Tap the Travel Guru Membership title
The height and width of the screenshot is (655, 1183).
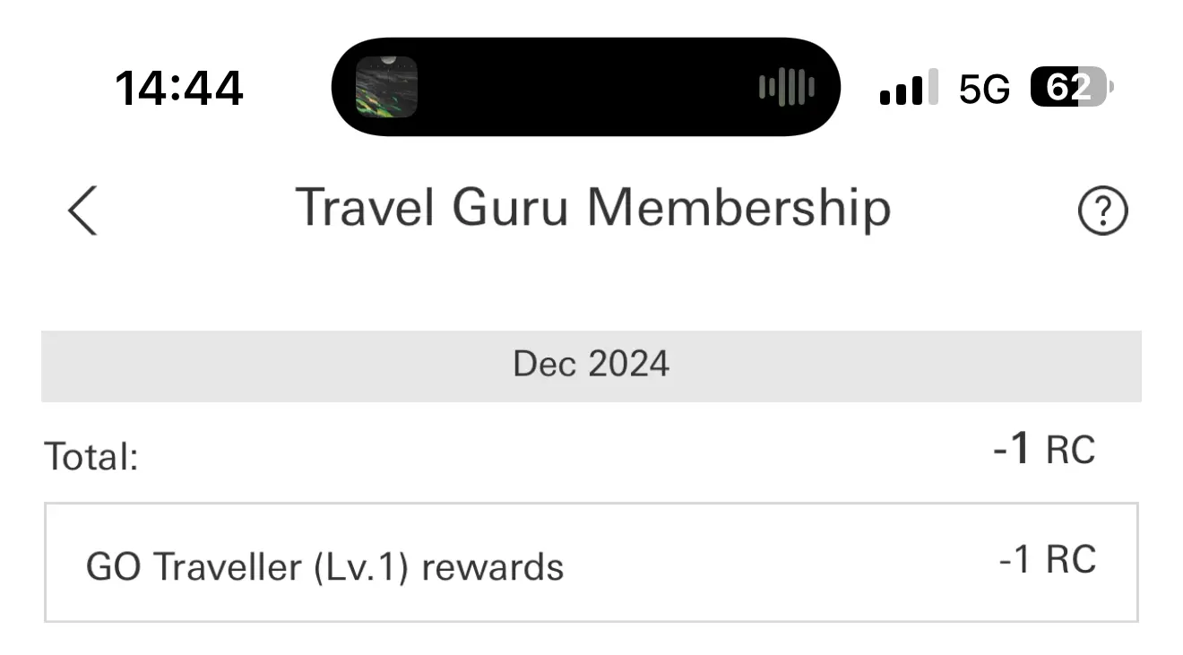point(592,208)
